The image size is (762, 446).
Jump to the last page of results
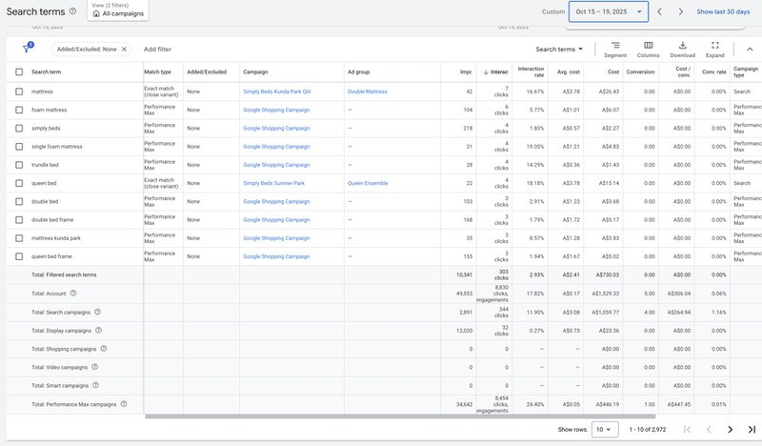(752, 430)
